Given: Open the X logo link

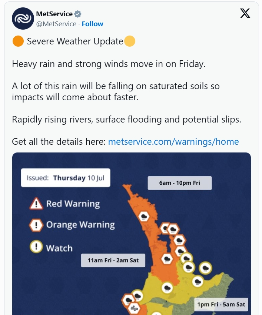Looking at the screenshot, I should coord(245,13).
